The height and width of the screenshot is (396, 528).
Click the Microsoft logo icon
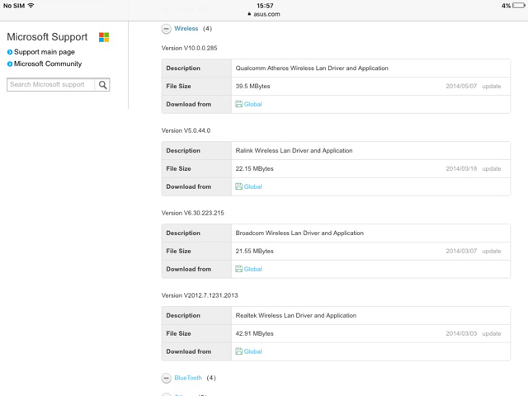coord(104,37)
